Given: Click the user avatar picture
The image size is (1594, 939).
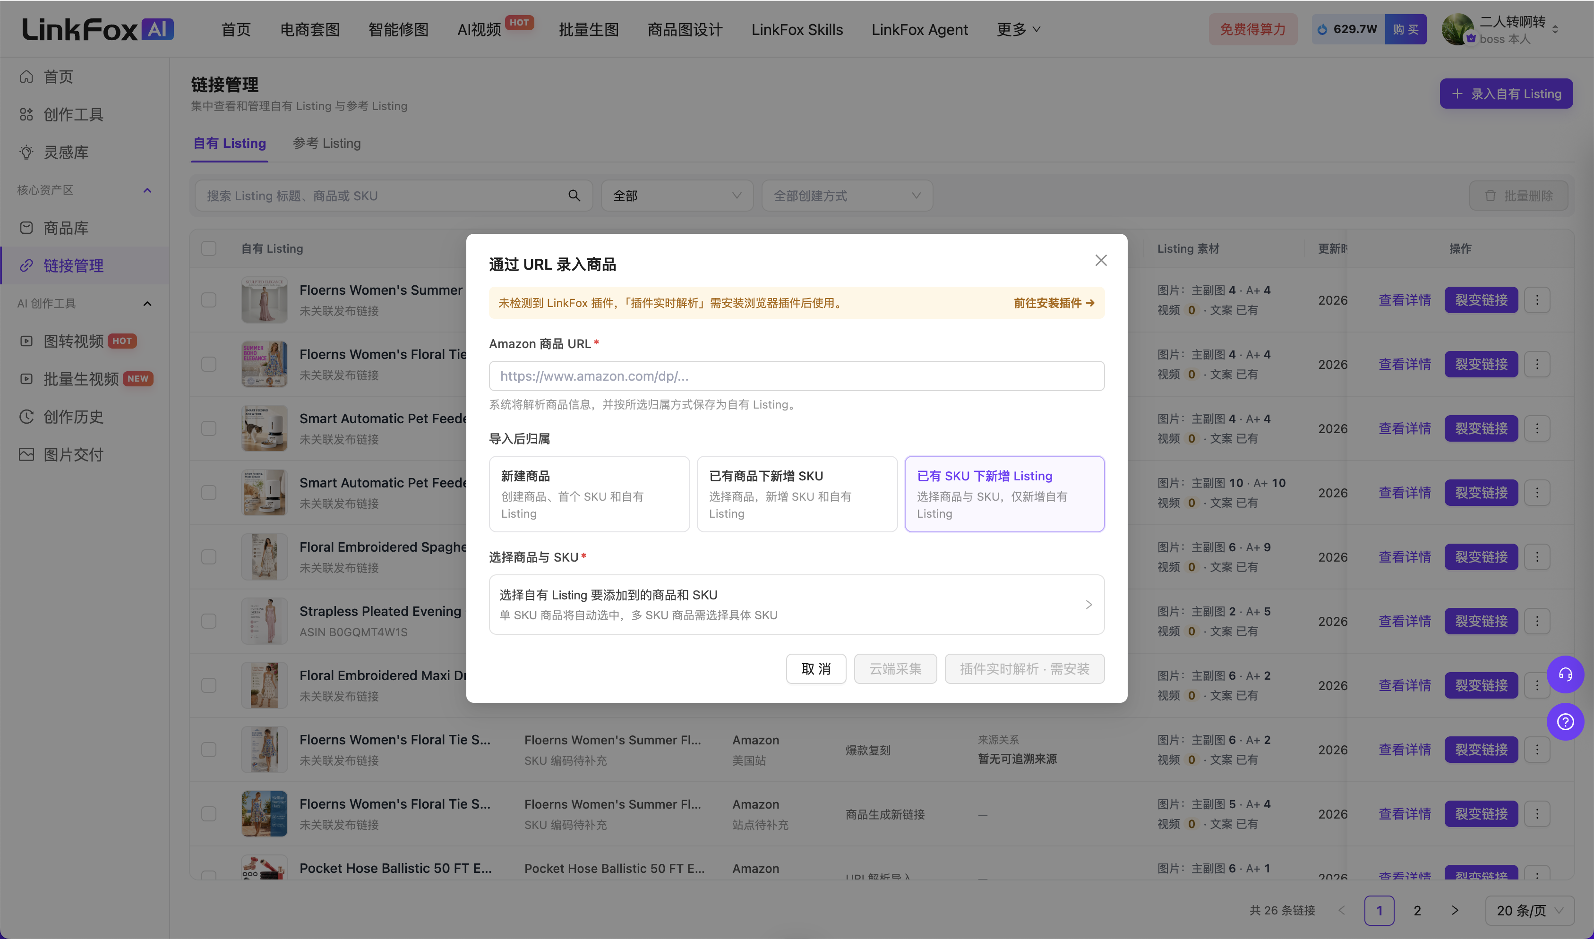Looking at the screenshot, I should [x=1457, y=29].
